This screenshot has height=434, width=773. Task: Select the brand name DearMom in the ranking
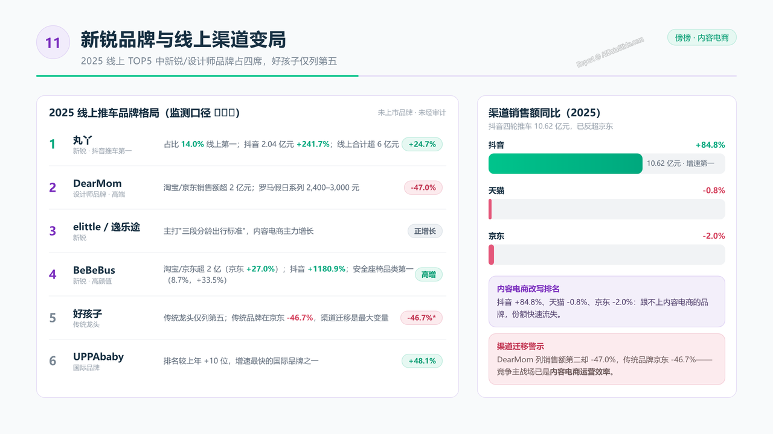click(97, 183)
